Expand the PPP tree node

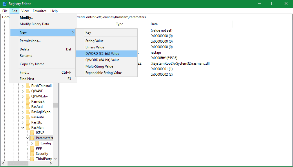28,148
